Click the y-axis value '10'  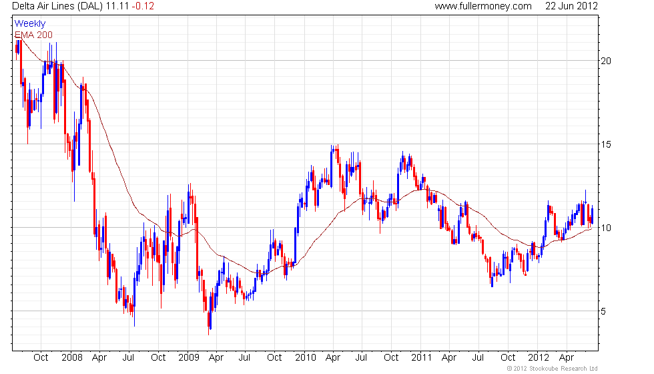[x=606, y=228]
